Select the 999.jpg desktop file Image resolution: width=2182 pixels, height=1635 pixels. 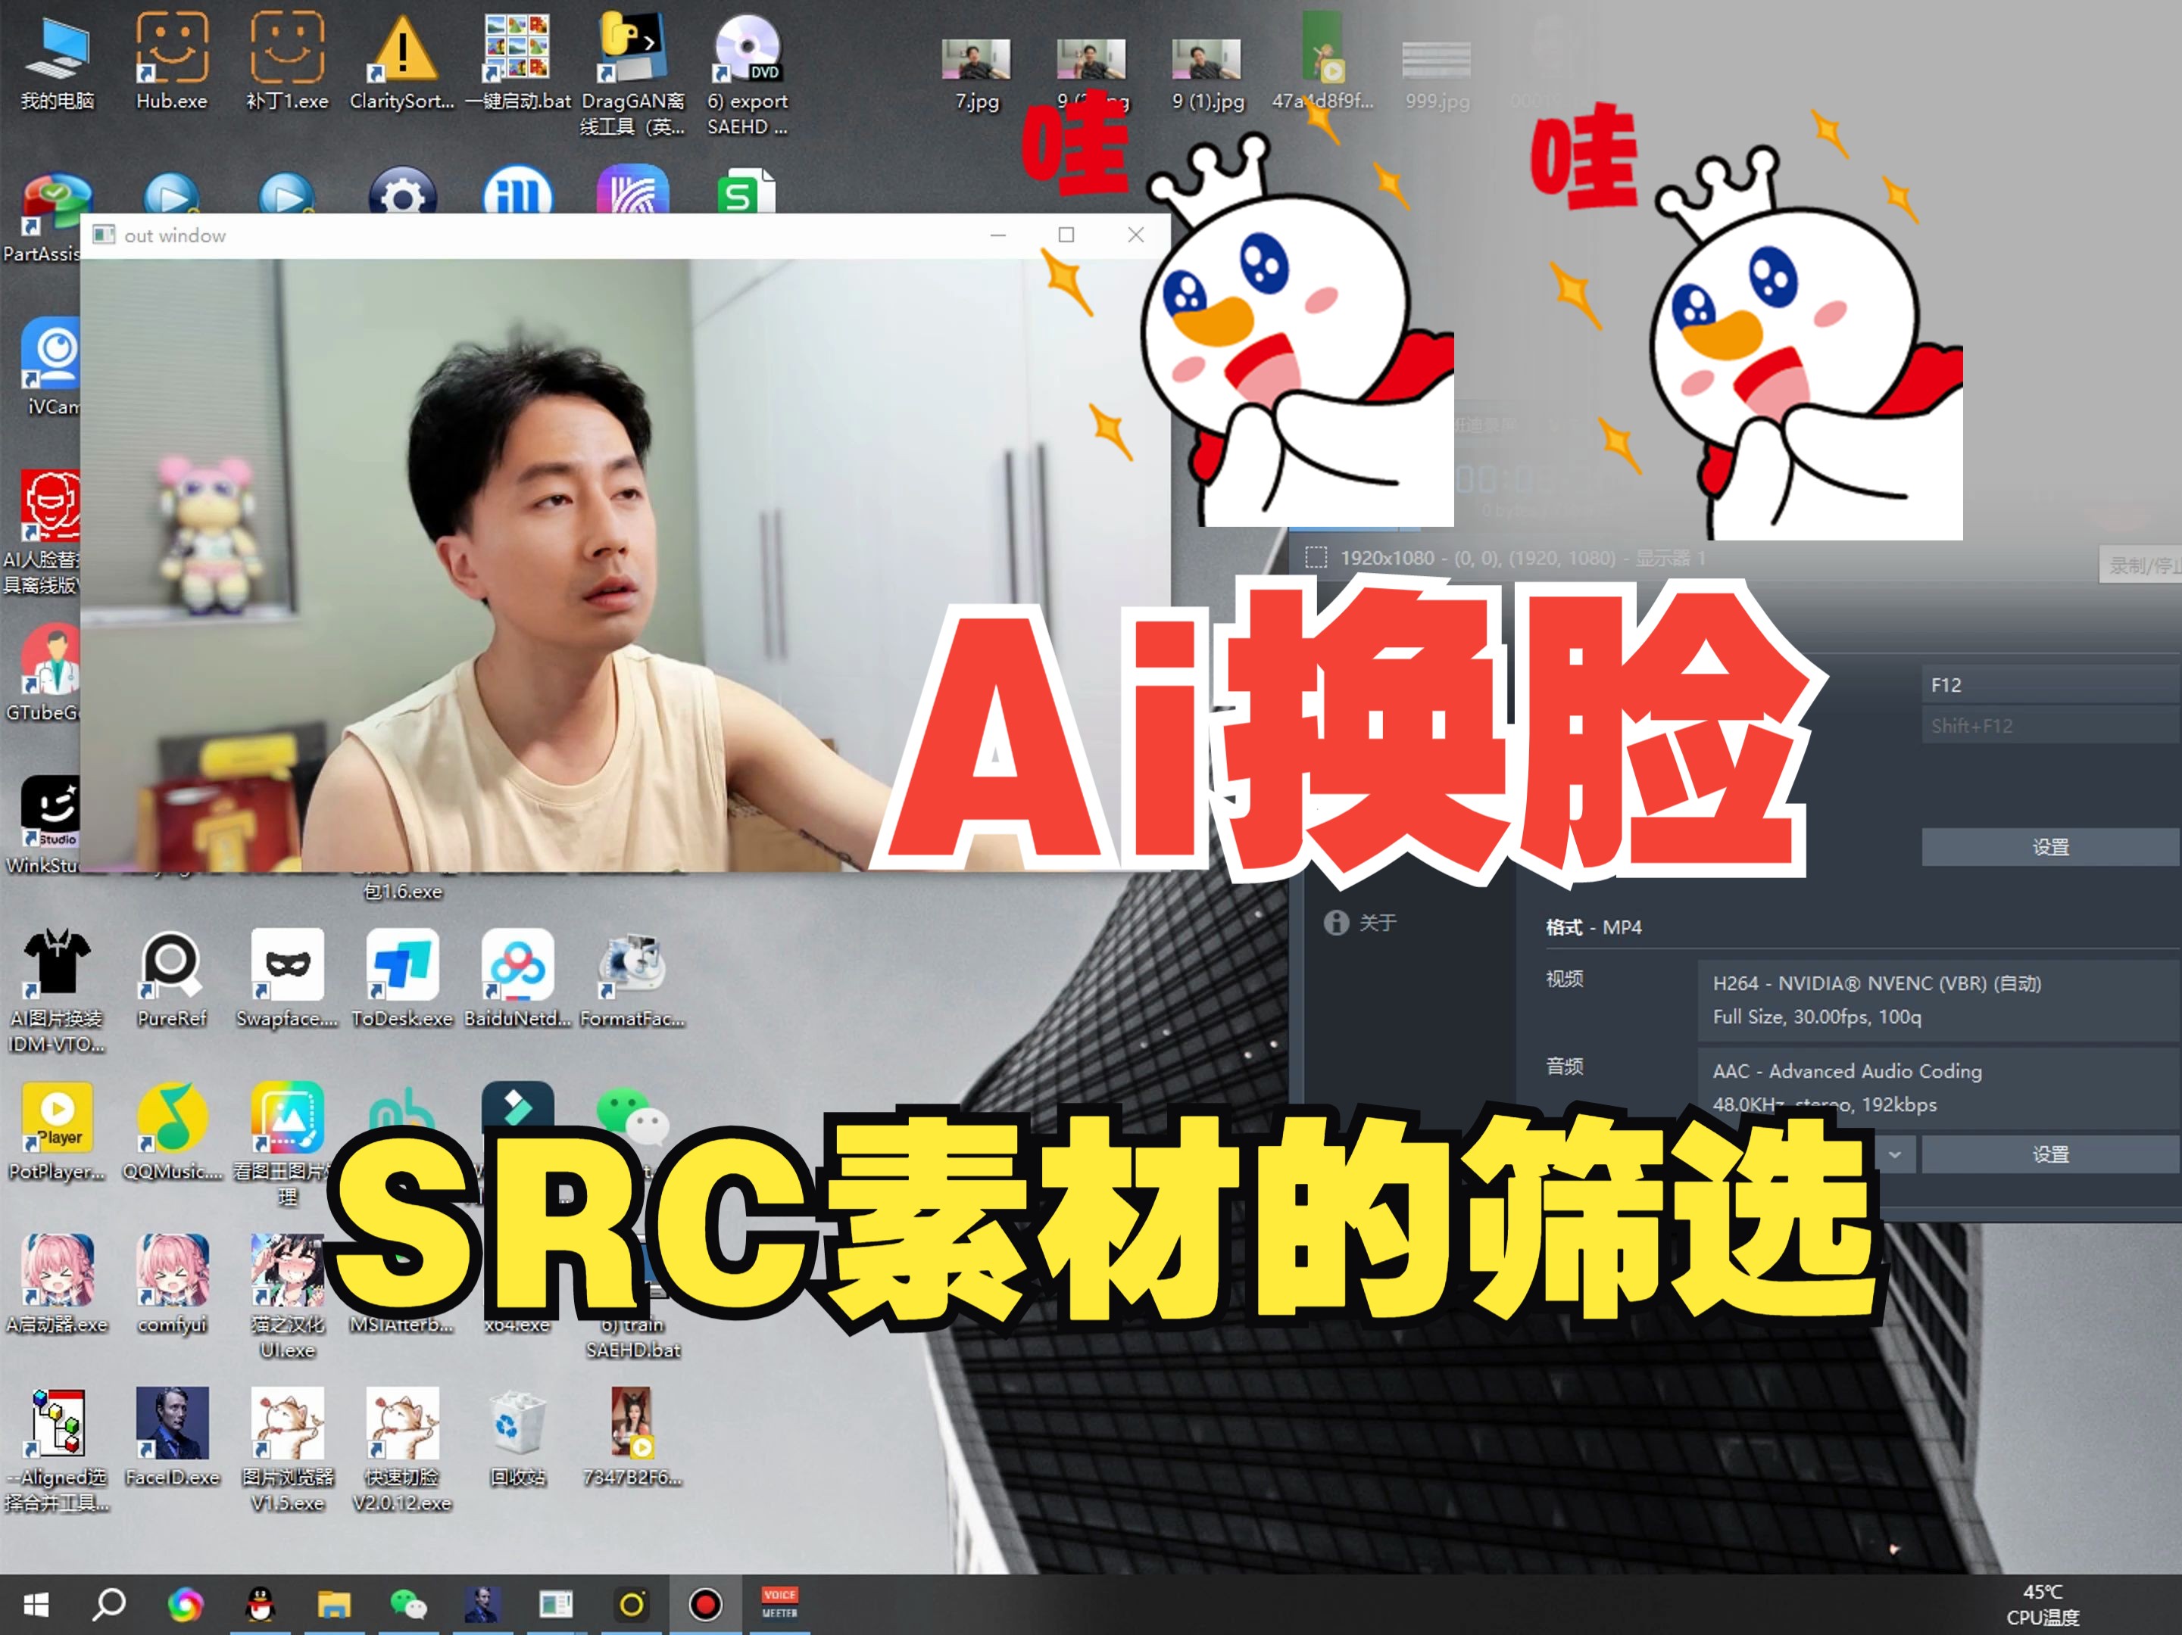(1436, 74)
